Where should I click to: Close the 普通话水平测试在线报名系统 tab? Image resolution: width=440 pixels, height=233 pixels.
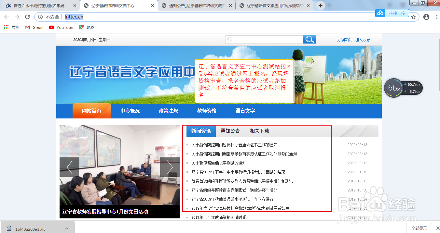(x=75, y=6)
